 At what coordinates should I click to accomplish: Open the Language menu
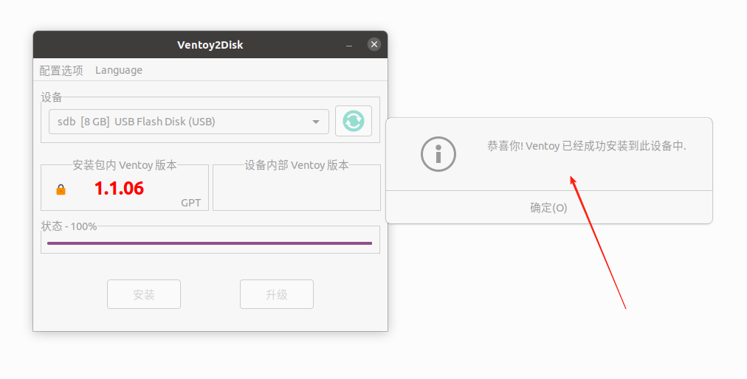click(119, 71)
